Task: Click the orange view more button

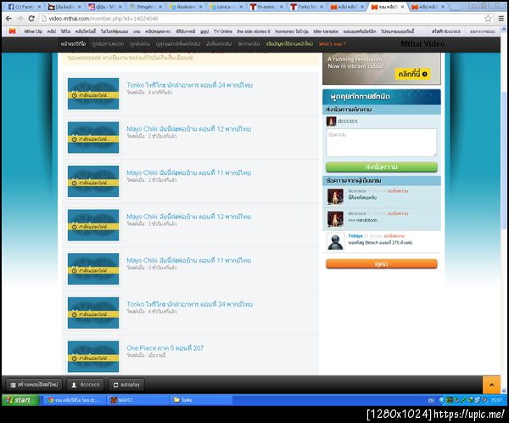Action: 382,263
